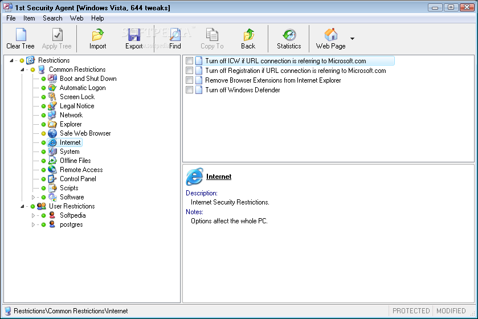Select the Software gears icon
The image size is (478, 319).
(x=52, y=197)
